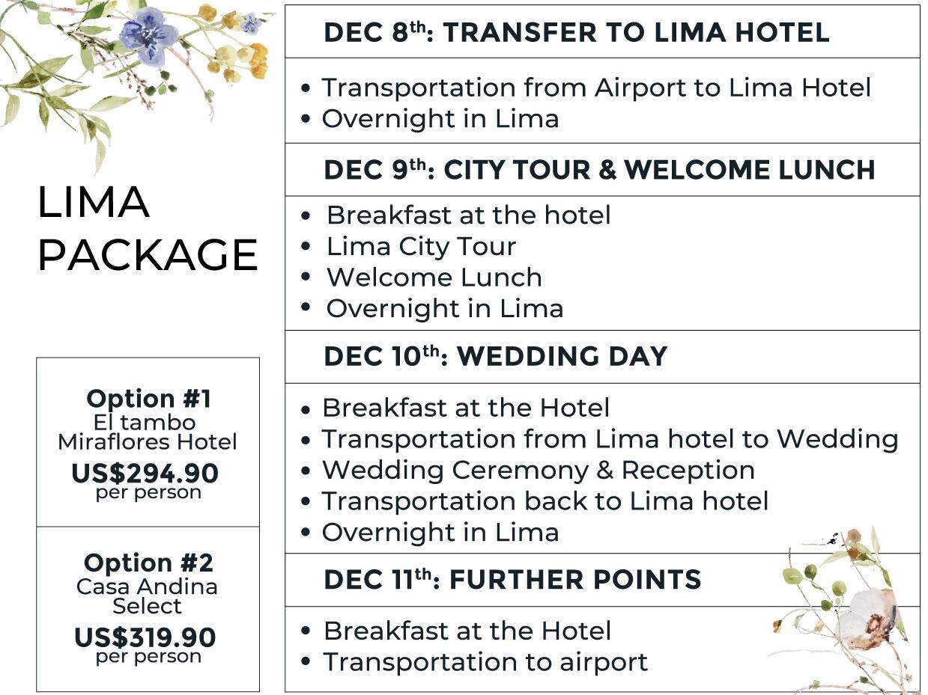This screenshot has width=928, height=695.
Task: Click the DEC 11th Further Points header
Action: coord(512,580)
